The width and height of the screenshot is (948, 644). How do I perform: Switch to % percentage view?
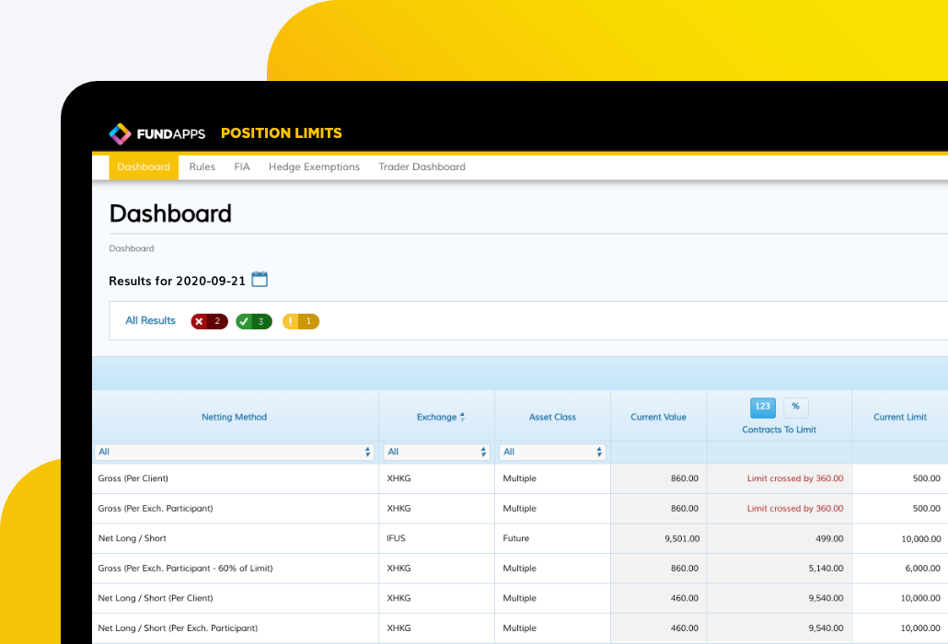click(x=795, y=408)
